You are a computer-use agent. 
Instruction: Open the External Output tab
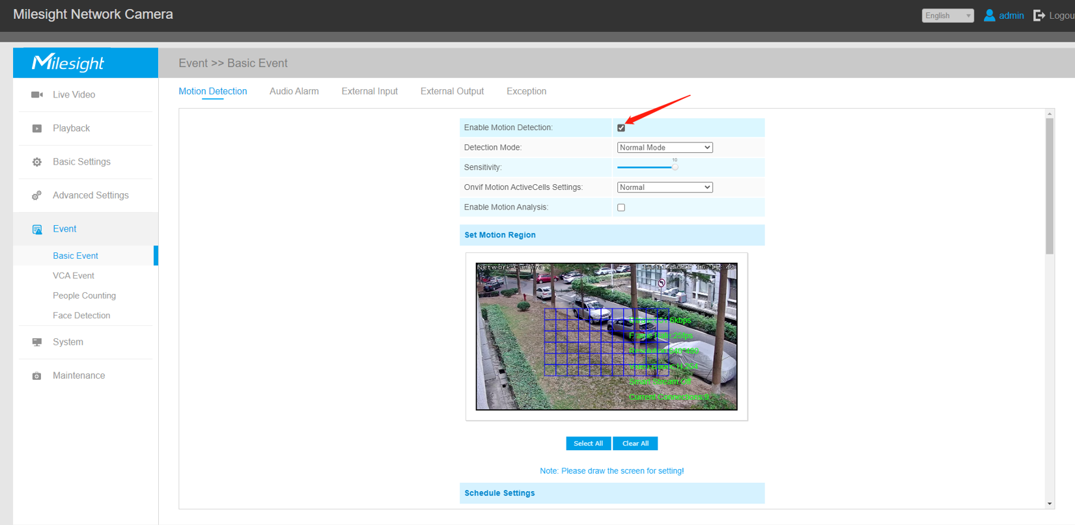pos(452,91)
